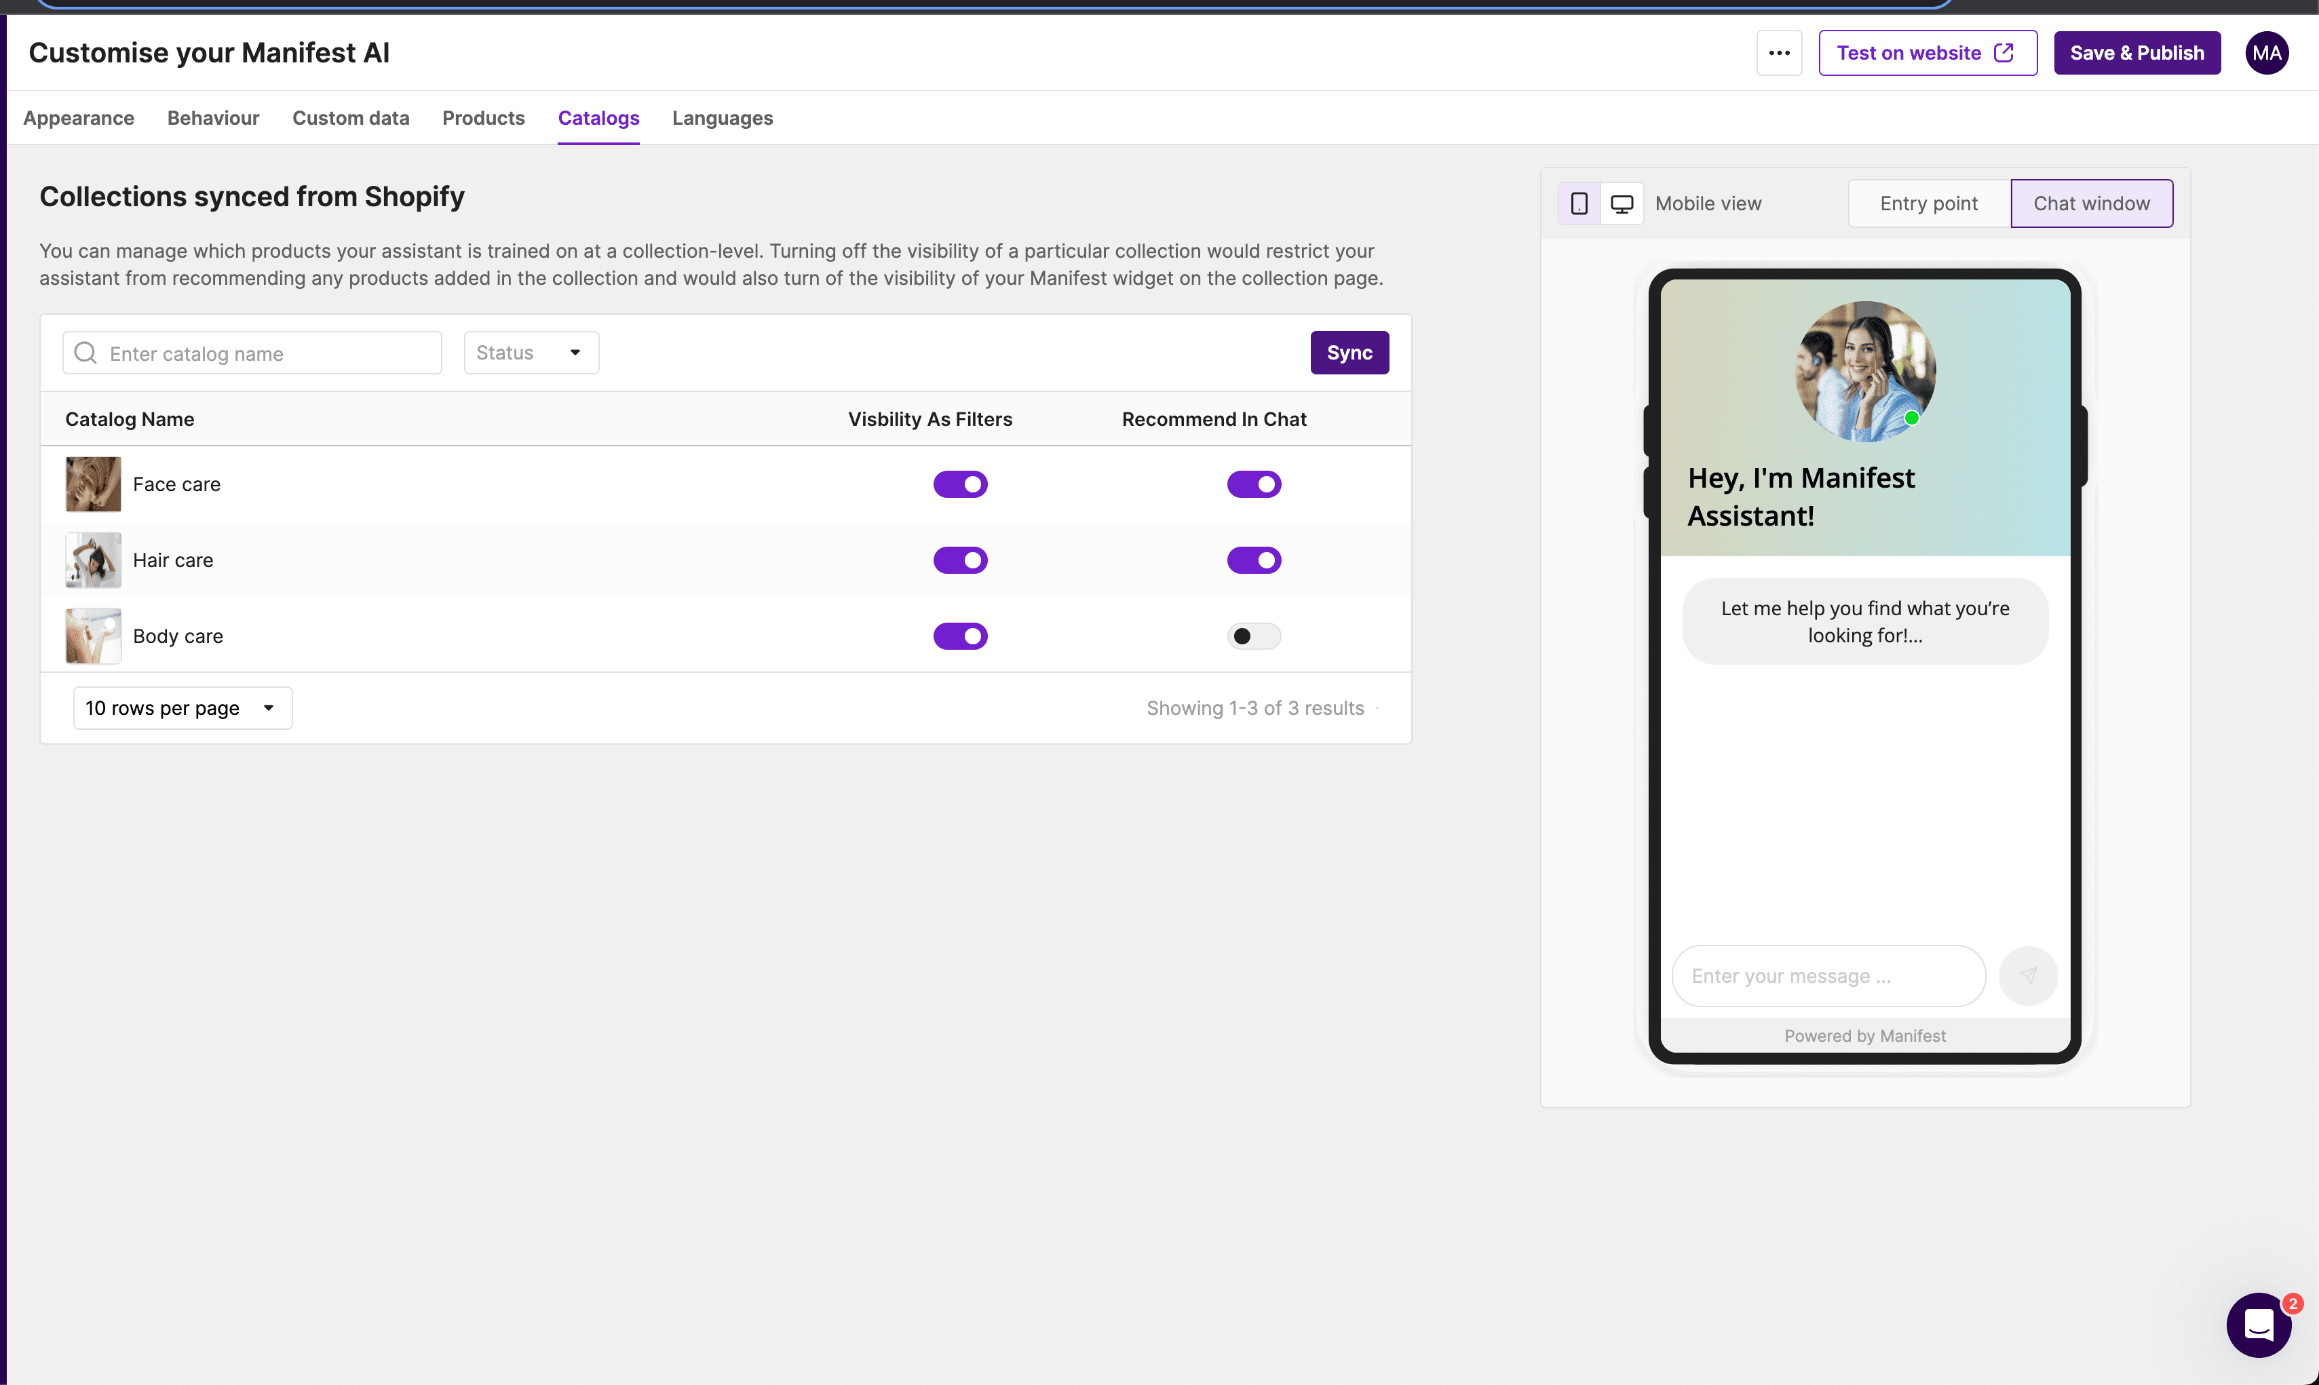Click the Body care catalog name

[x=177, y=636]
